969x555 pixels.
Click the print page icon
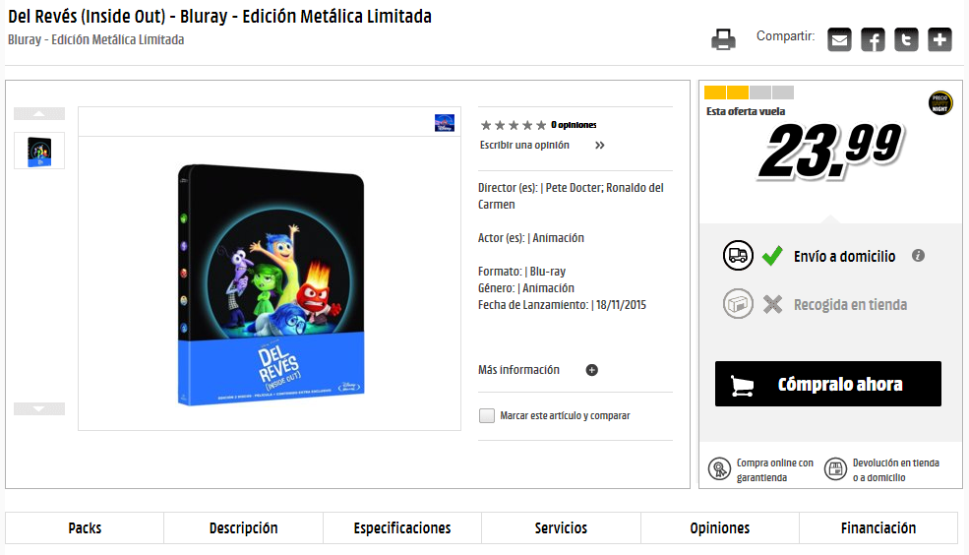coord(723,39)
